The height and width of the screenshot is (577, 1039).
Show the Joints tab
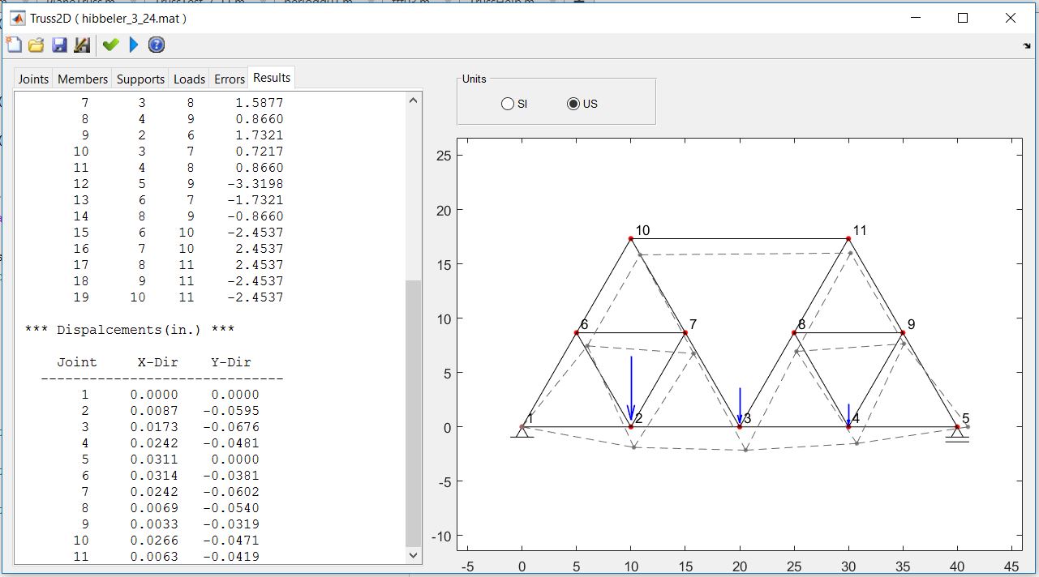pyautogui.click(x=32, y=77)
